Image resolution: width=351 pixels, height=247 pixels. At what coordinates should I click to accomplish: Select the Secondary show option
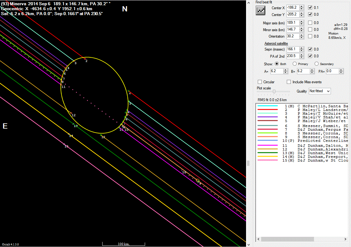[317, 64]
